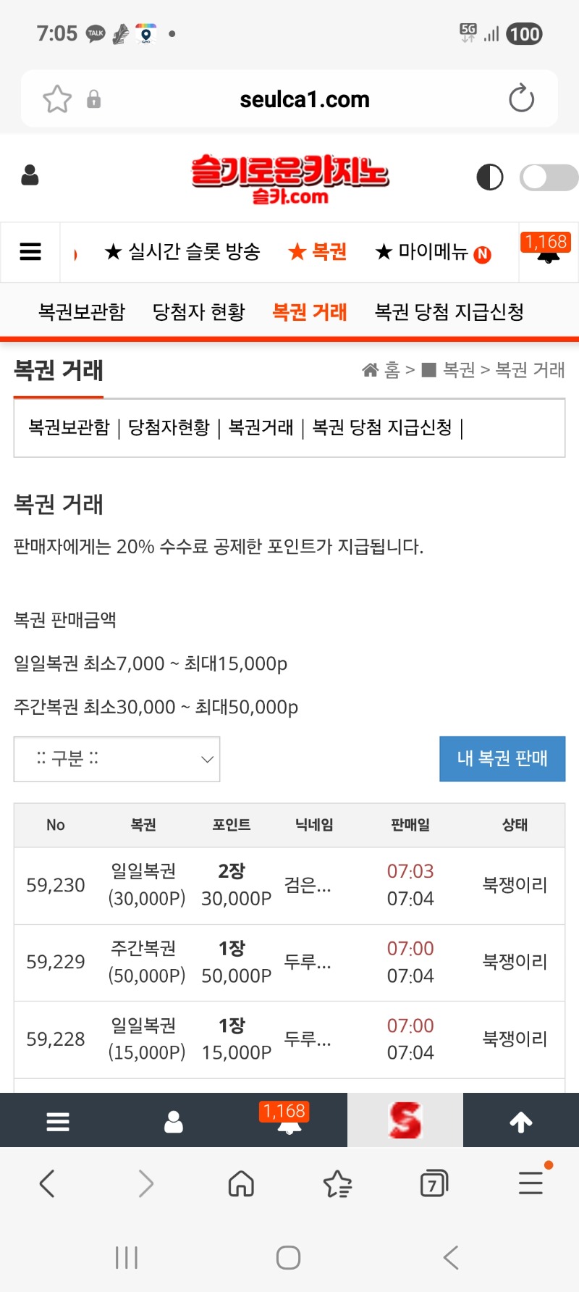Tap the home breadcrumb icon
Image resolution: width=579 pixels, height=1292 pixels.
(x=370, y=369)
